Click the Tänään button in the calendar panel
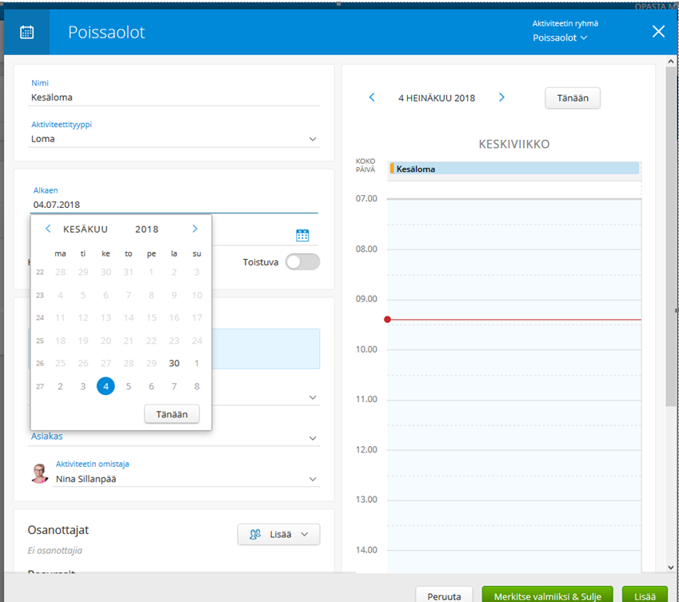 click(x=573, y=98)
